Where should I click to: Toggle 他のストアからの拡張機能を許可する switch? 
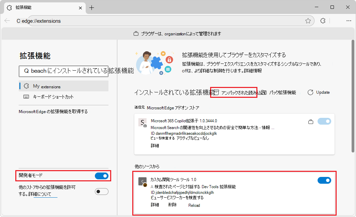coord(101,192)
